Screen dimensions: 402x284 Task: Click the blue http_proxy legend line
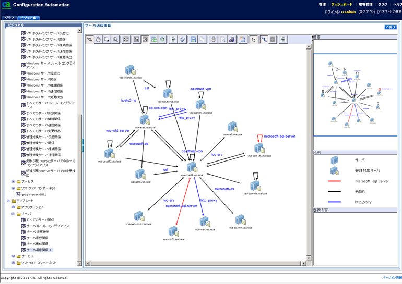[x=334, y=202]
